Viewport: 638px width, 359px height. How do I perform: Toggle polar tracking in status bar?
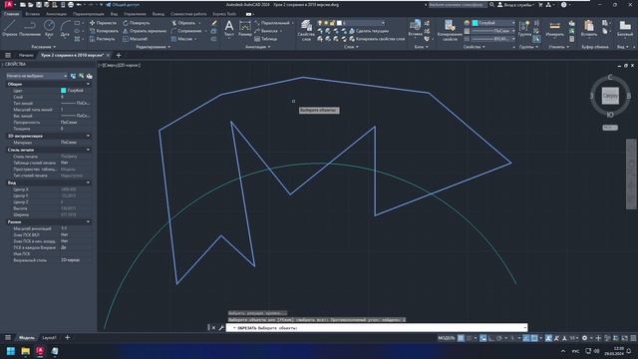(x=499, y=338)
